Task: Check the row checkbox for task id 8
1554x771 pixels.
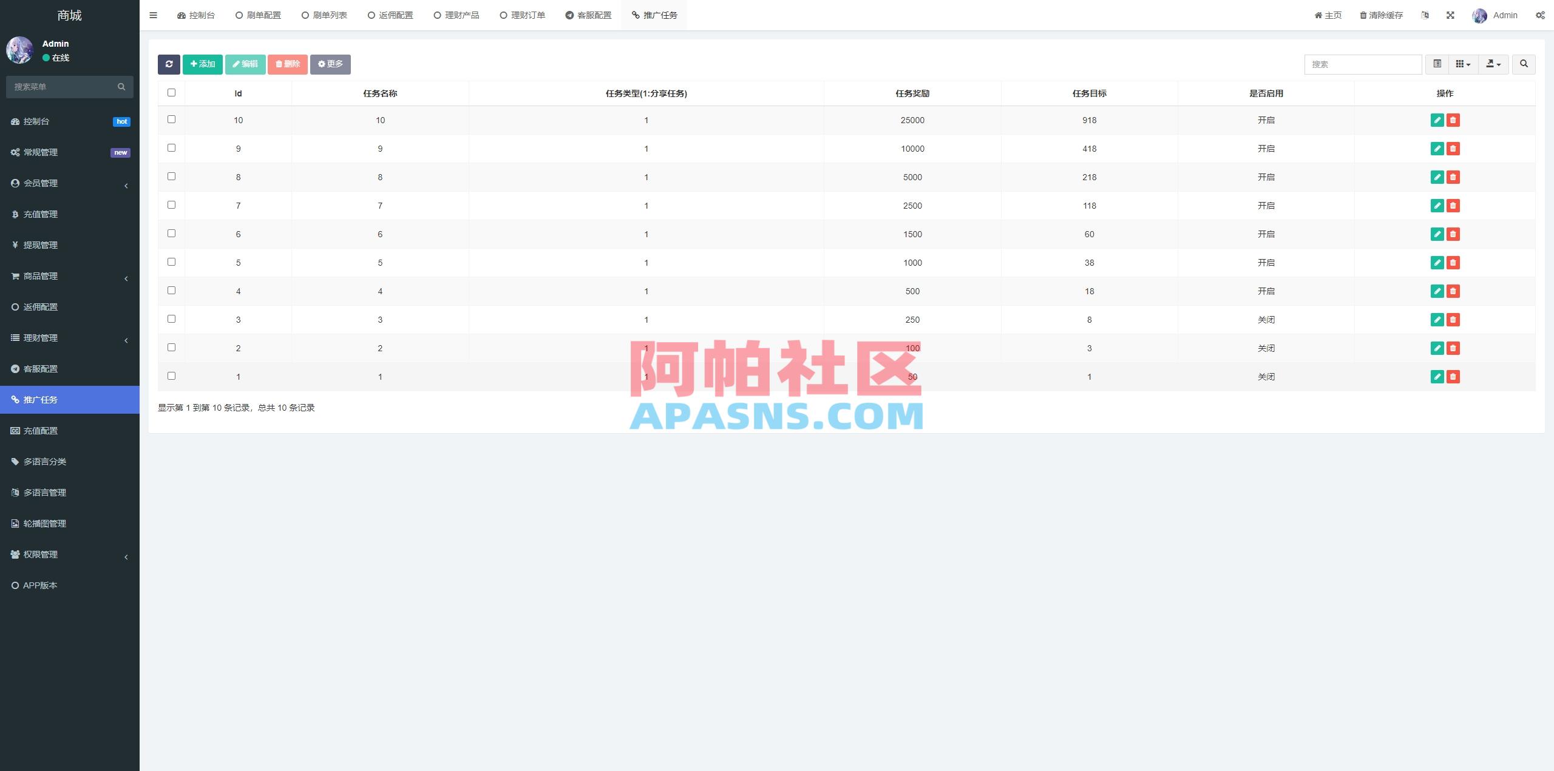Action: (171, 176)
